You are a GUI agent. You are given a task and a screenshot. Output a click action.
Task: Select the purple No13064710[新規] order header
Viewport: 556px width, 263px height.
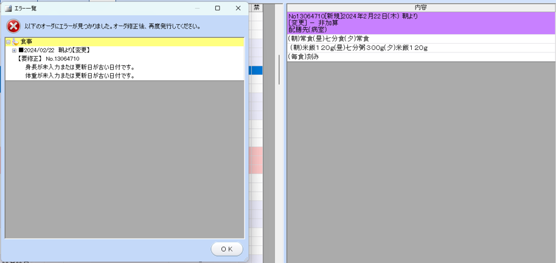coord(421,23)
